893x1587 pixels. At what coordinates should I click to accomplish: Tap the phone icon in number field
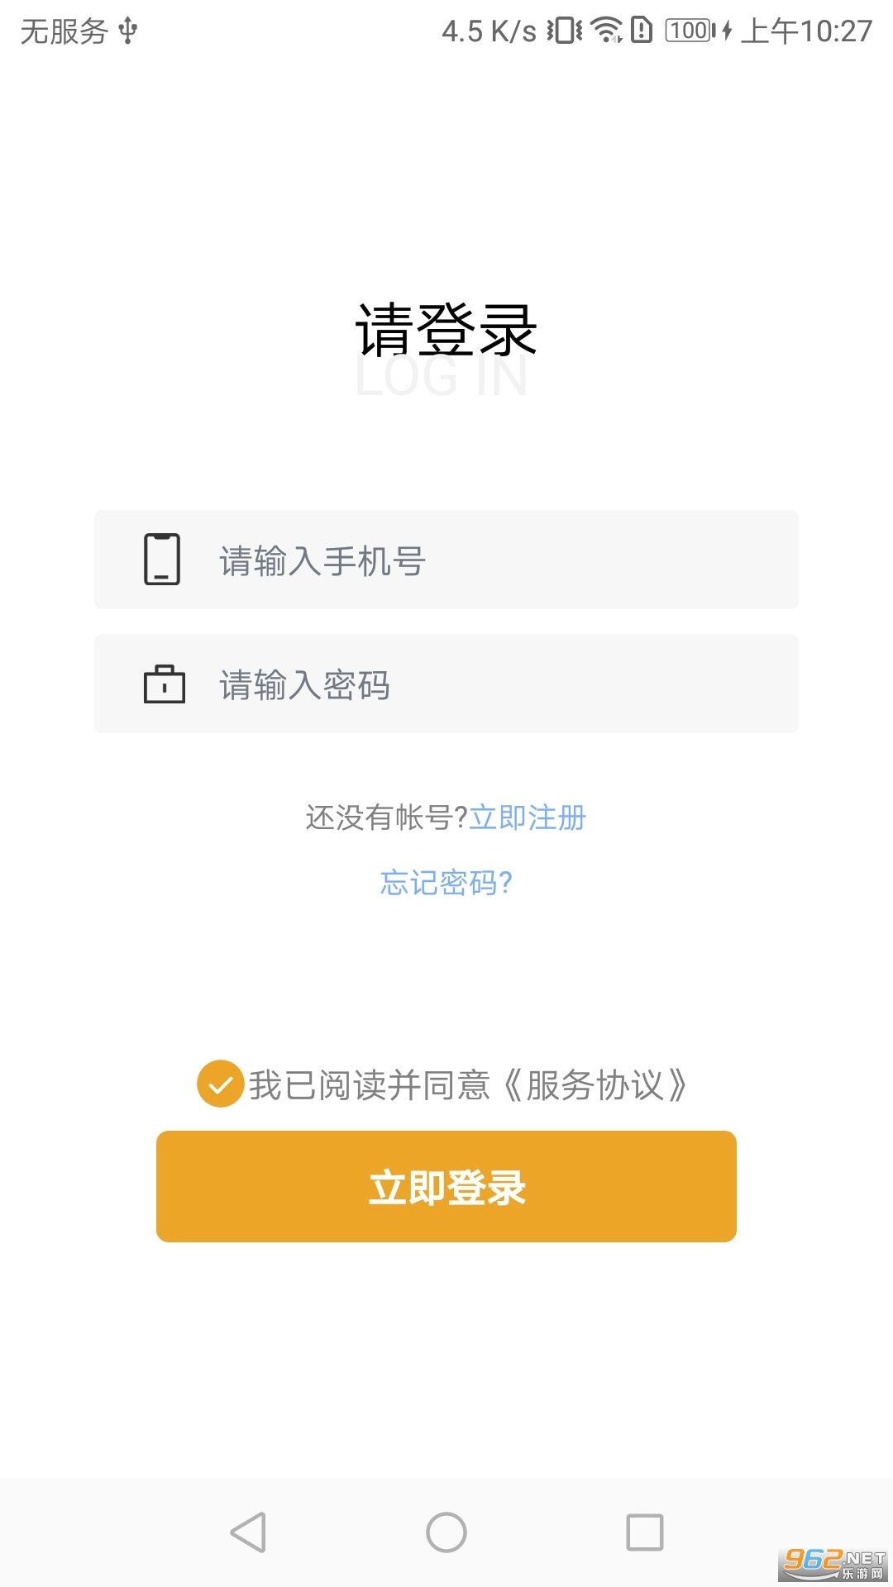coord(162,560)
